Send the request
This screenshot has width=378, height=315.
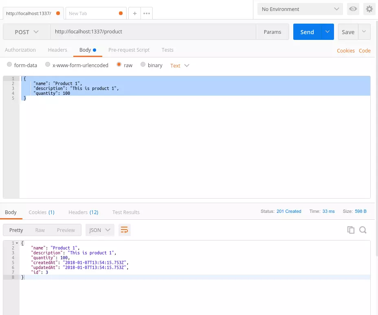tap(307, 32)
